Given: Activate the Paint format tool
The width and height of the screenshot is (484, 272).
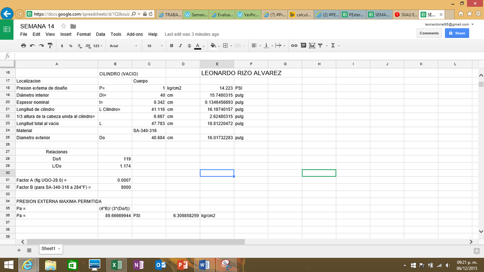Looking at the screenshot, I should pyautogui.click(x=50, y=46).
